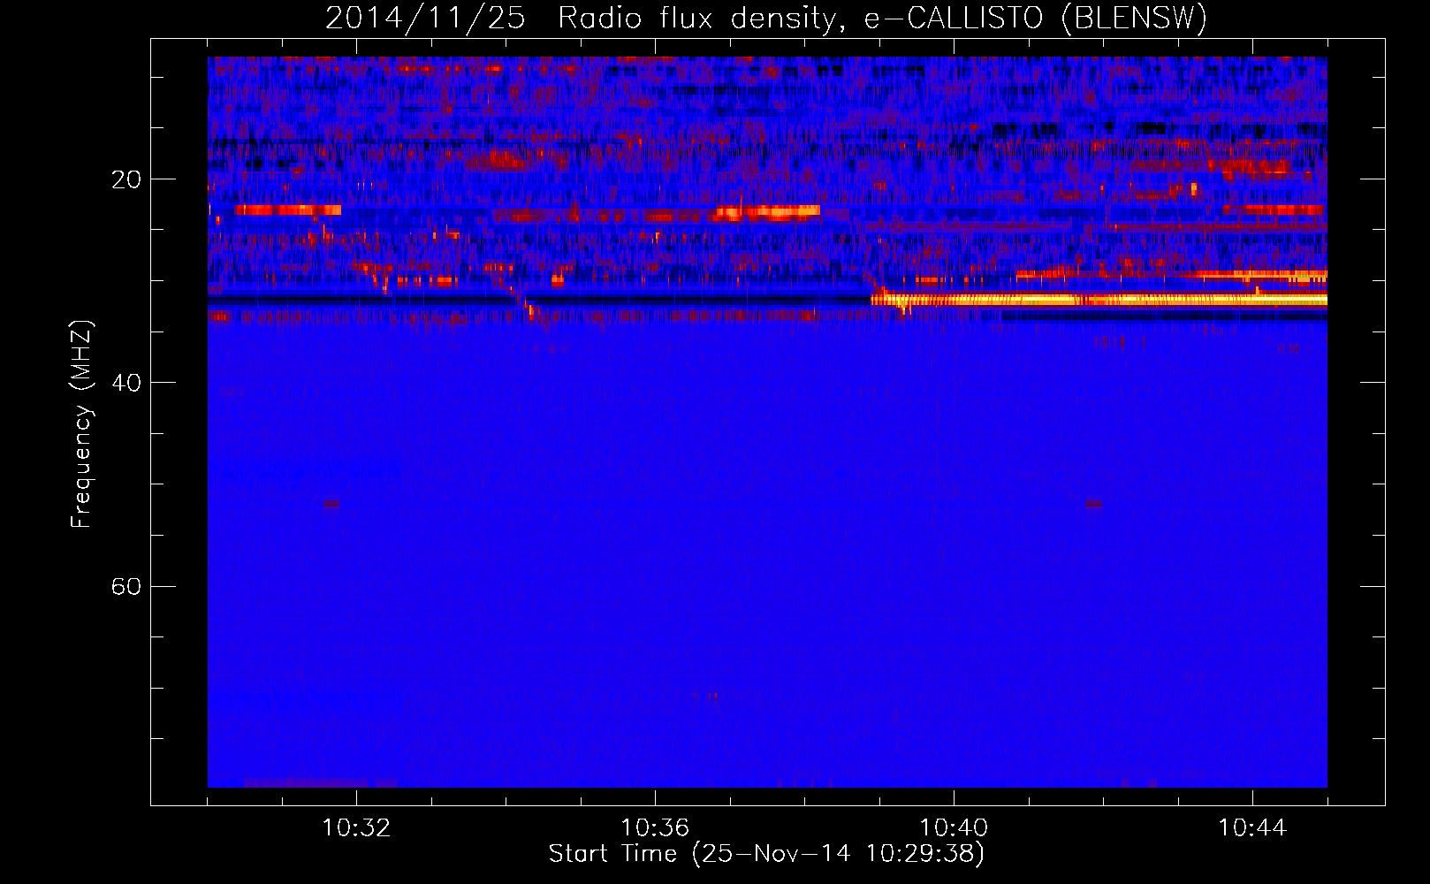Click the 60 MHz frequency tick label
Screen dimensions: 1430x884
tap(126, 586)
